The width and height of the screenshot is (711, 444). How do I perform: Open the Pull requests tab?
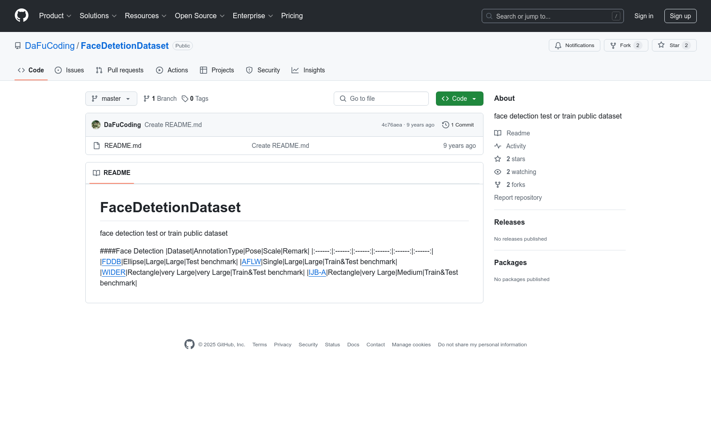click(x=120, y=70)
